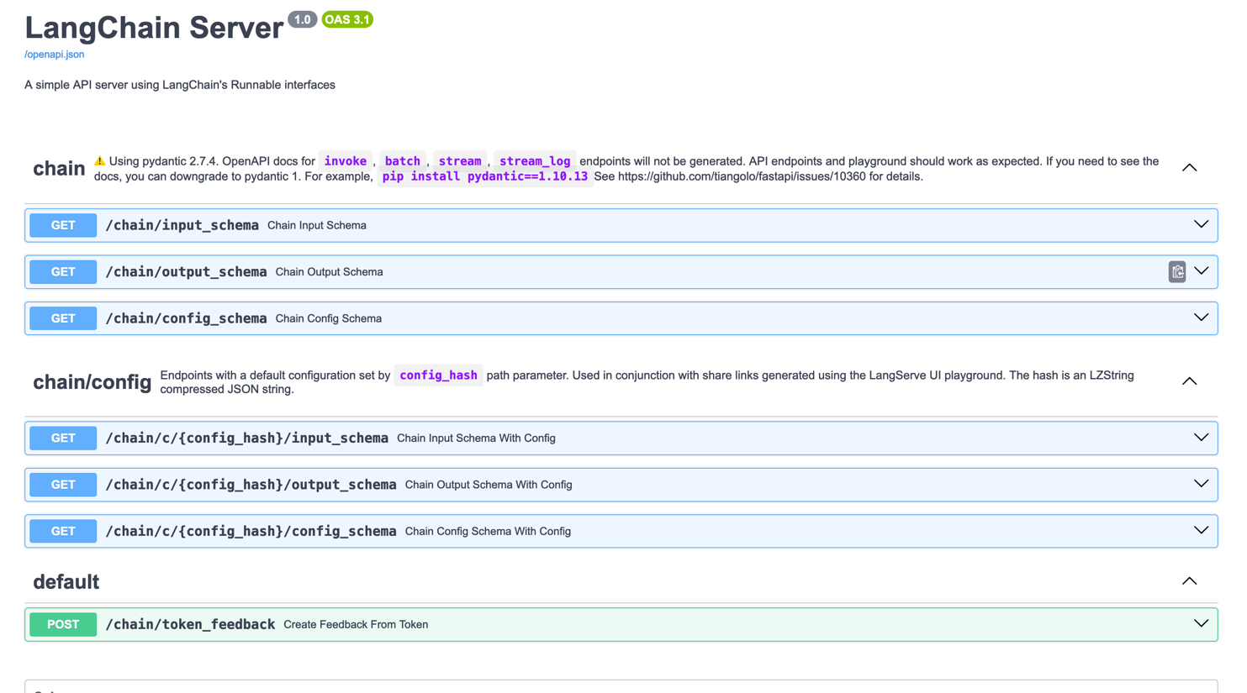The height and width of the screenshot is (693, 1247).
Task: Click Chain Input Schema With Config summary
Action: 476,438
